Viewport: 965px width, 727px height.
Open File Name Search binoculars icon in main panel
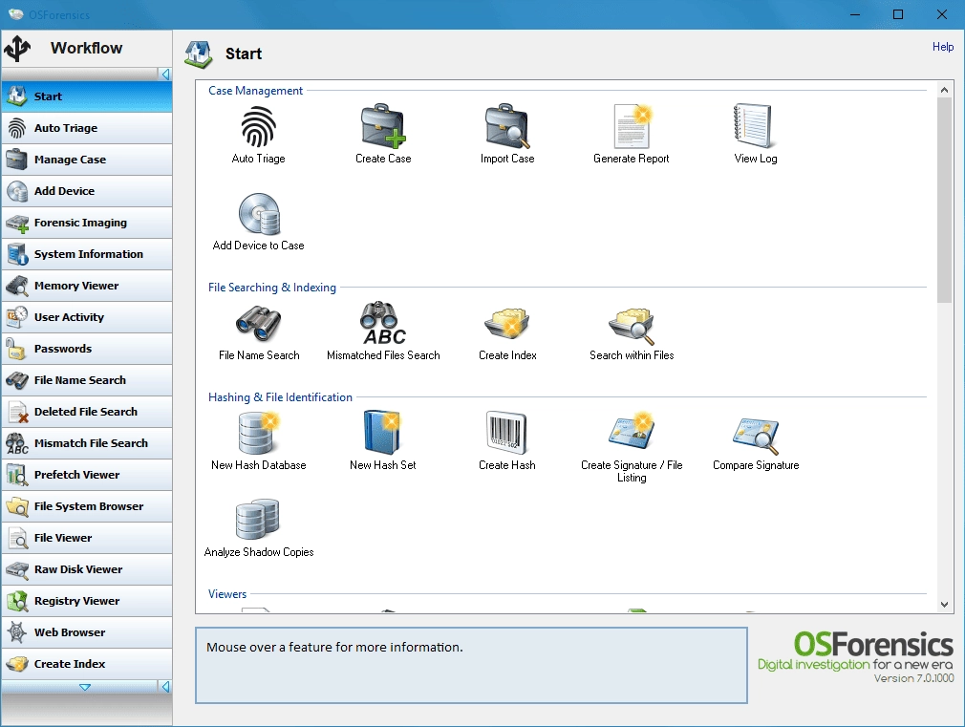259,323
